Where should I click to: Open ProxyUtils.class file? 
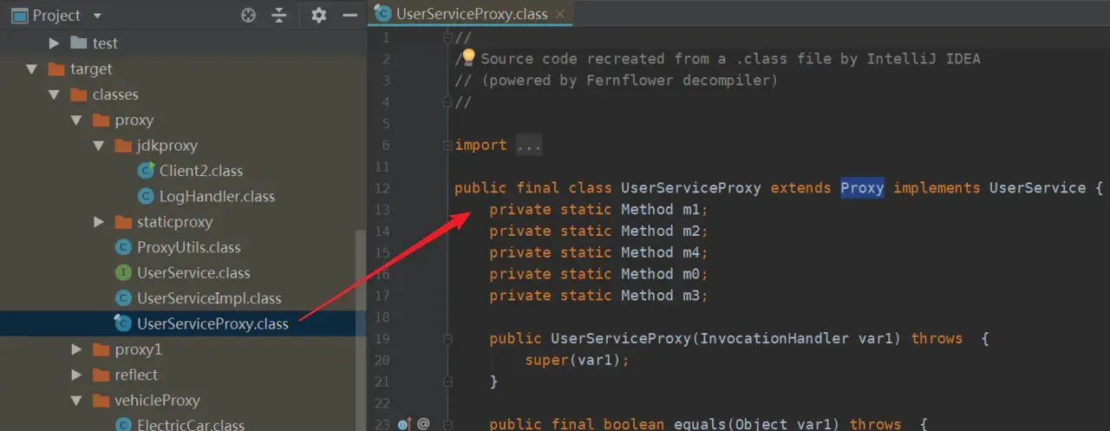(188, 247)
